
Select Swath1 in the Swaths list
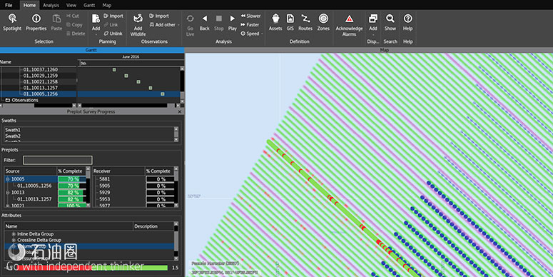(x=13, y=130)
